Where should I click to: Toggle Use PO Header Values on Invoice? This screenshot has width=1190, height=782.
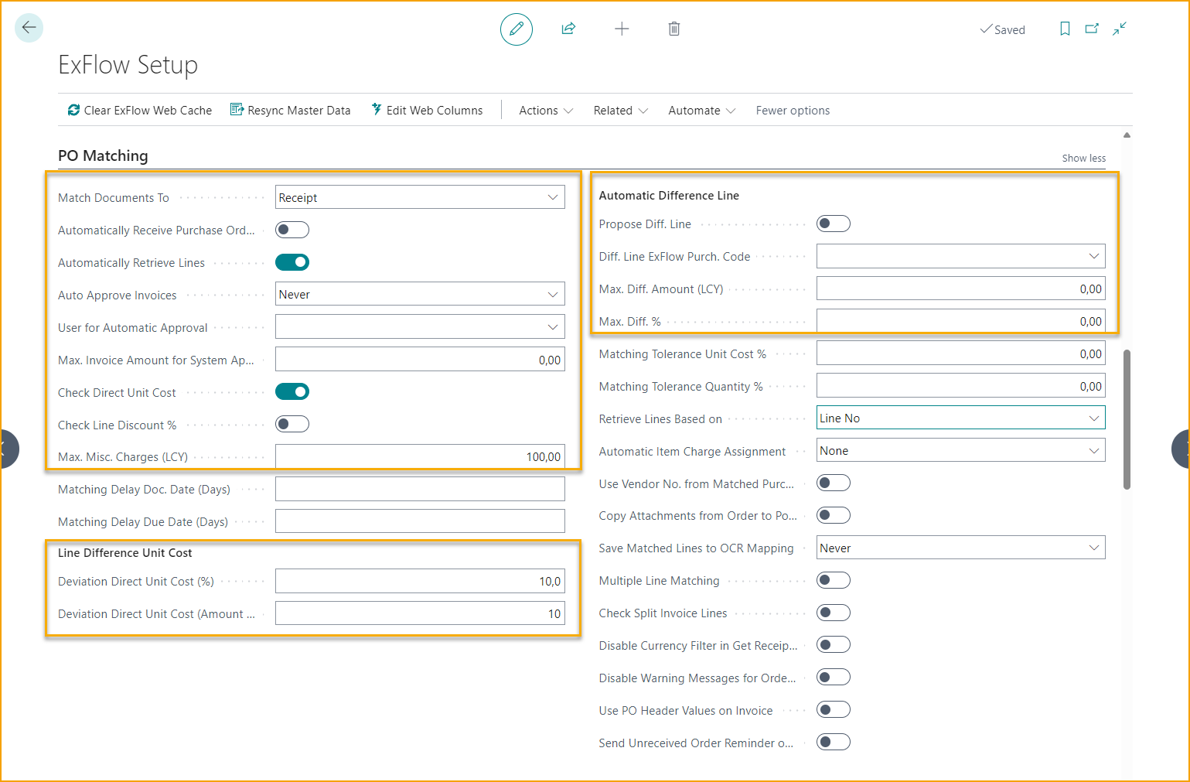click(x=834, y=710)
